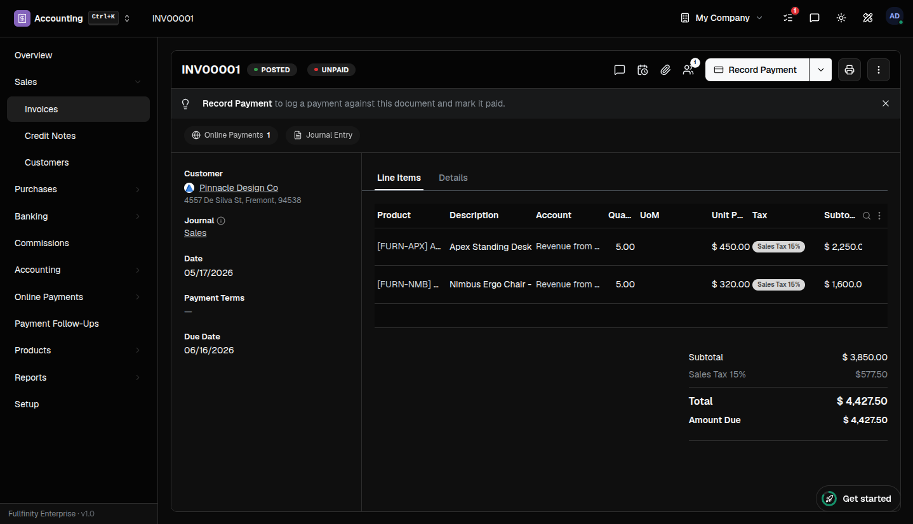The width and height of the screenshot is (913, 524).
Task: Expand the Banking sidebar section
Action: [x=78, y=216]
